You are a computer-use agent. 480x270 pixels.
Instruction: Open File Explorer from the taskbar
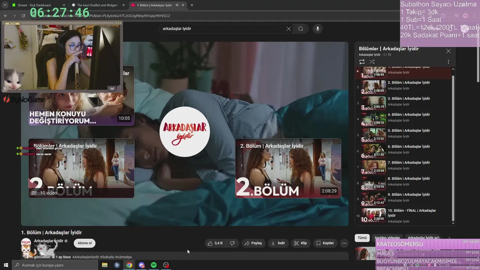click(x=105, y=265)
